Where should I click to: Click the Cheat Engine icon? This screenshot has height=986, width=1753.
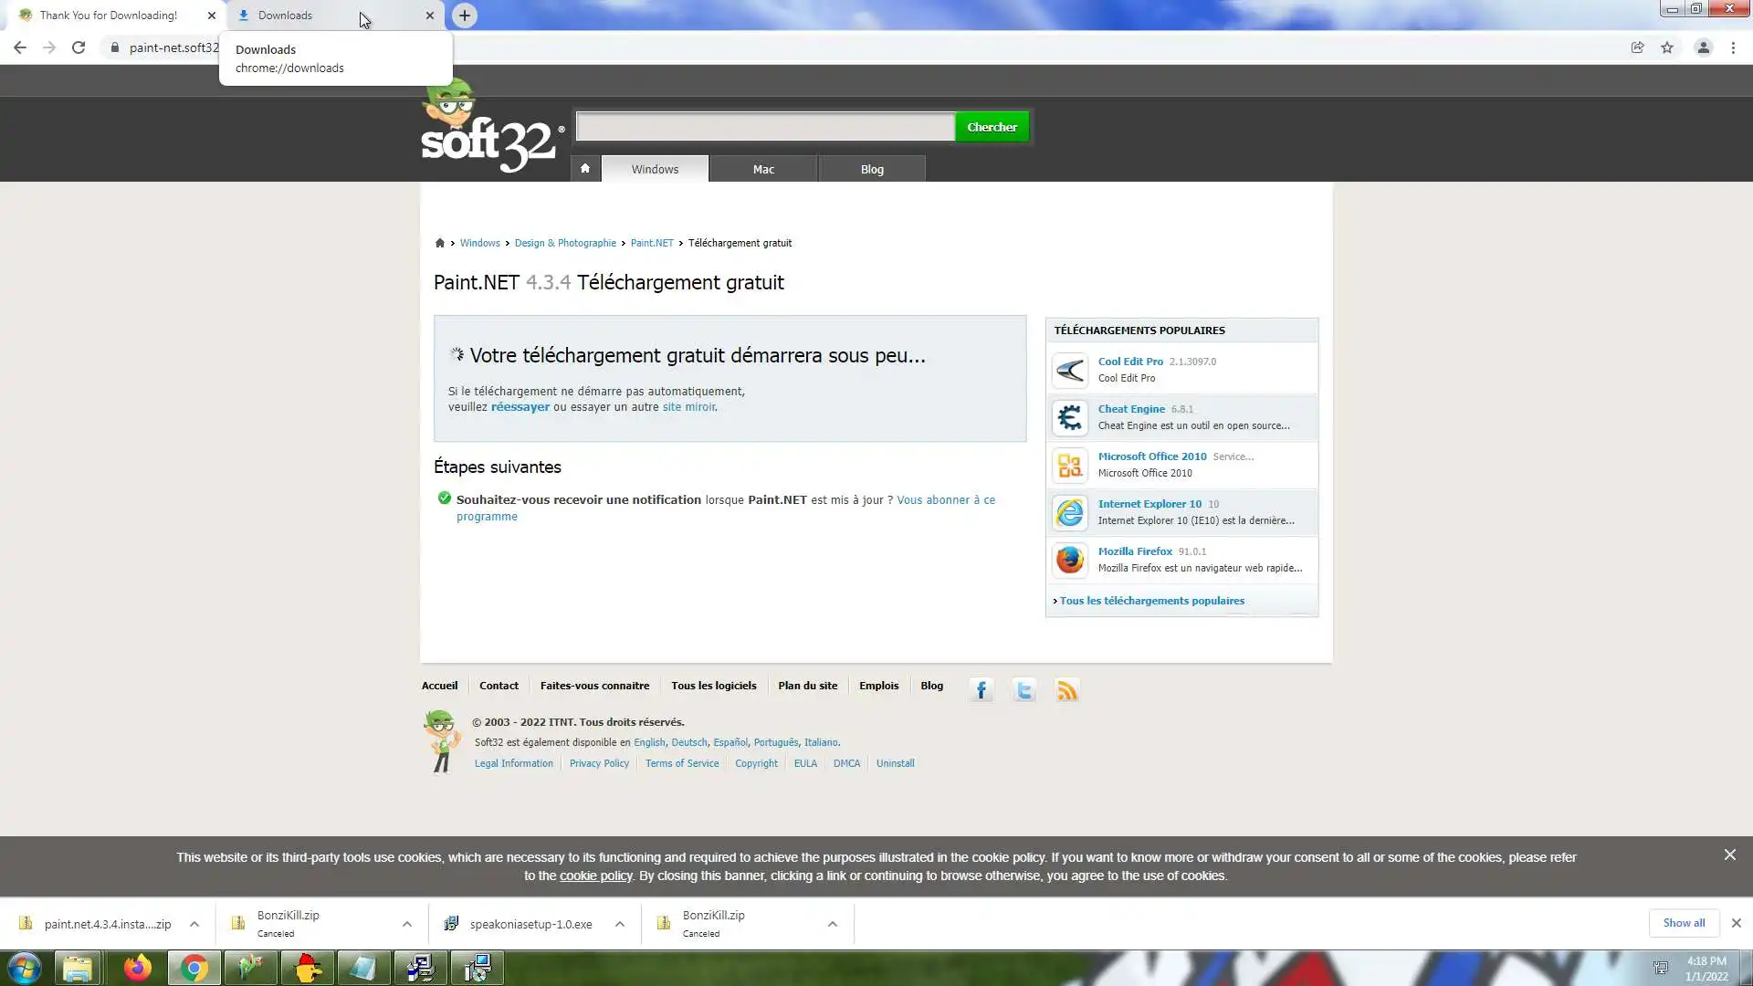click(1070, 418)
